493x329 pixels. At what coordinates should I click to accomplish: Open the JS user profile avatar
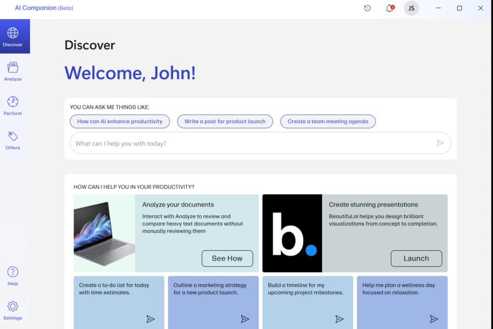411,8
